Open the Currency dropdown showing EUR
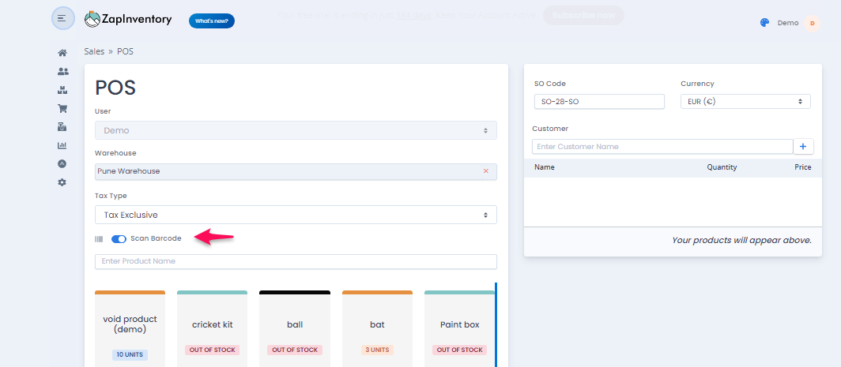This screenshot has width=841, height=367. click(x=745, y=101)
